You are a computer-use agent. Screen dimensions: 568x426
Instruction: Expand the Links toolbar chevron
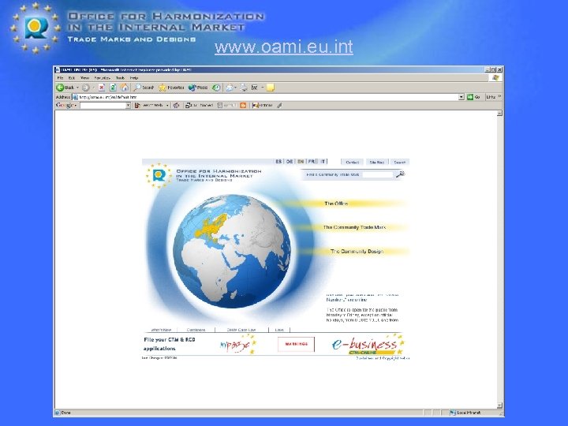click(499, 97)
